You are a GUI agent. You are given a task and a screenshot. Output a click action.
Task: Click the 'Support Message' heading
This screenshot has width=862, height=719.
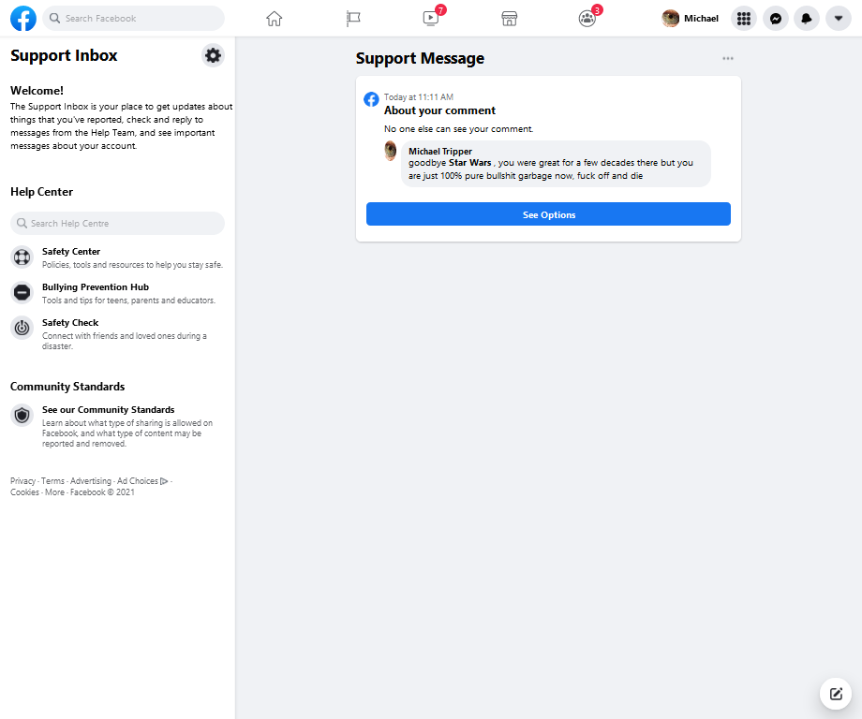point(420,58)
